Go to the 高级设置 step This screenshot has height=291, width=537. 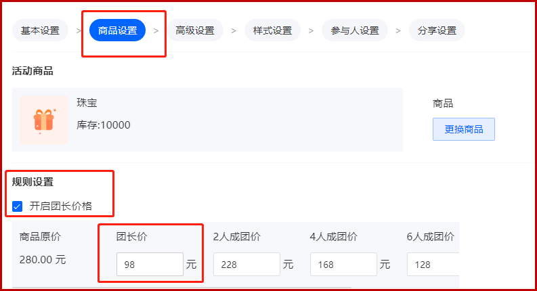[x=195, y=30]
